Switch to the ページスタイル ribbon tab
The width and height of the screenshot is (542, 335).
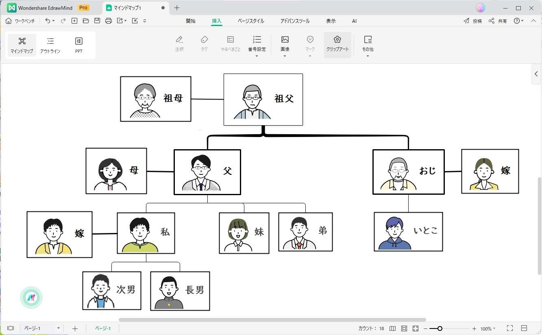(x=251, y=21)
